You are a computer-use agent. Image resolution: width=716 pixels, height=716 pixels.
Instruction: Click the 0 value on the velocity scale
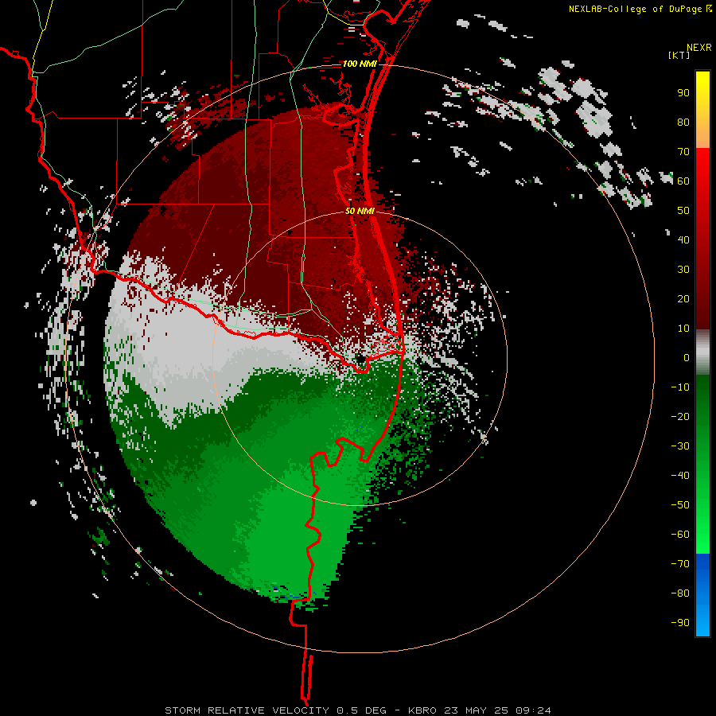pyautogui.click(x=687, y=358)
